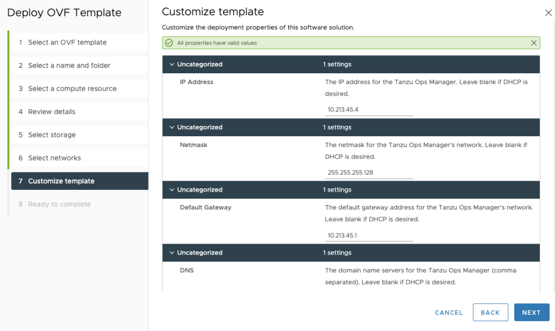Viewport: 555px width, 331px height.
Task: Click the CANCEL button
Action: (449, 313)
